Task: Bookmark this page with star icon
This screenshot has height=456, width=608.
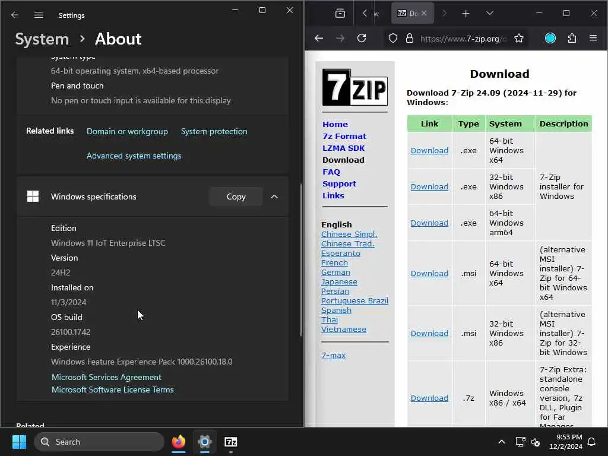Action: (518, 39)
